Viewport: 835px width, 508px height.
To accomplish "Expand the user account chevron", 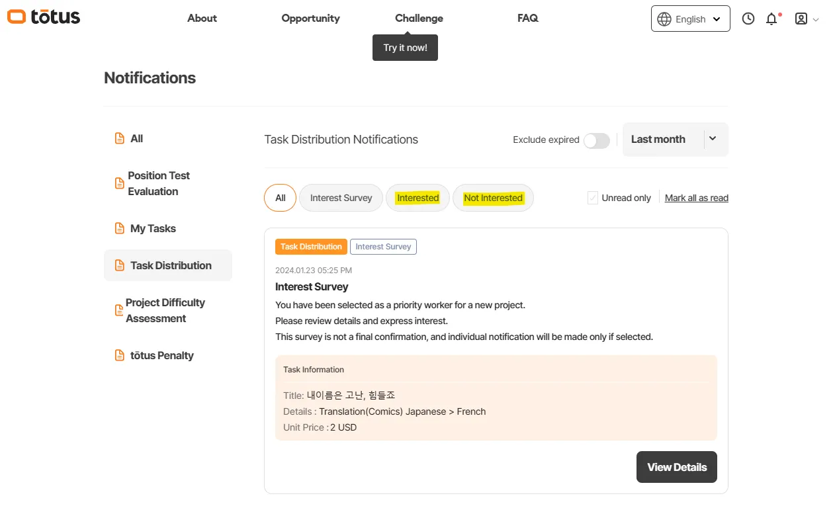I will (816, 19).
